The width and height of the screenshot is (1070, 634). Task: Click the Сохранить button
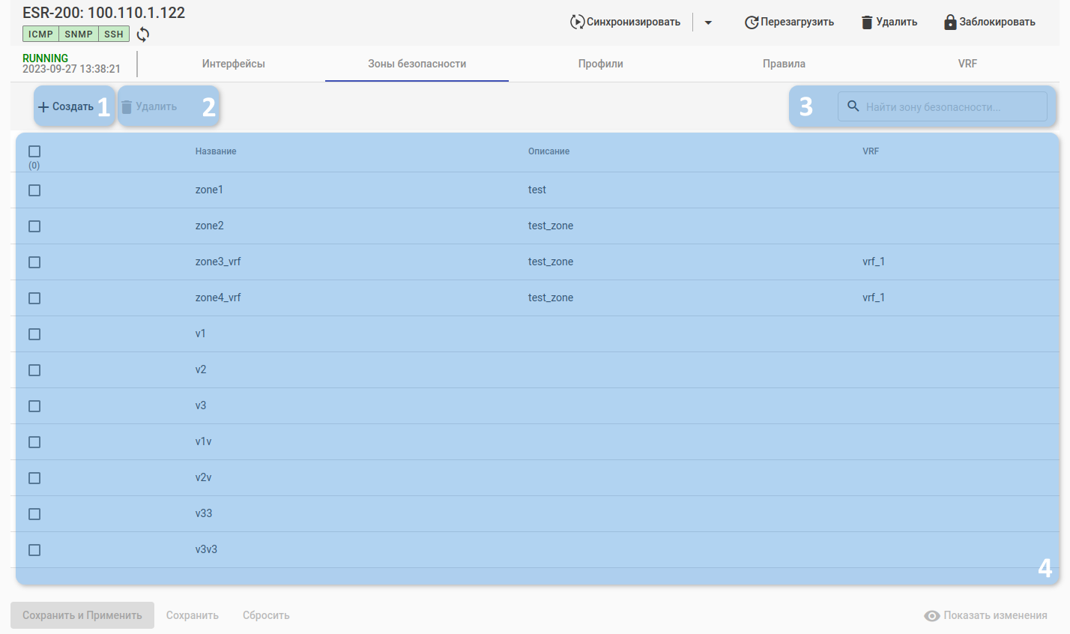pyautogui.click(x=193, y=615)
